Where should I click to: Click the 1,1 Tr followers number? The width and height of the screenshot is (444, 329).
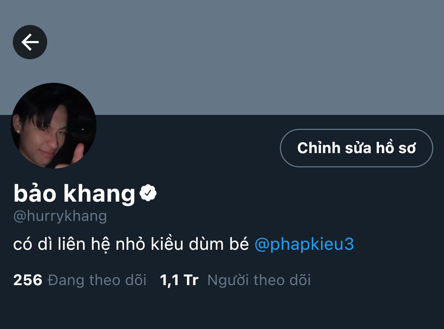[179, 280]
